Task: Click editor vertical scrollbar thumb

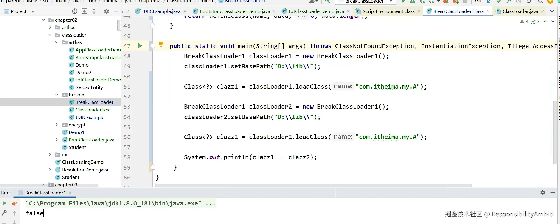Action: click(x=555, y=132)
